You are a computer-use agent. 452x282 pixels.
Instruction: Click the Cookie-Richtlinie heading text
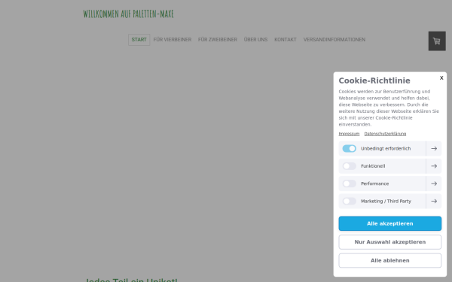[374, 80]
